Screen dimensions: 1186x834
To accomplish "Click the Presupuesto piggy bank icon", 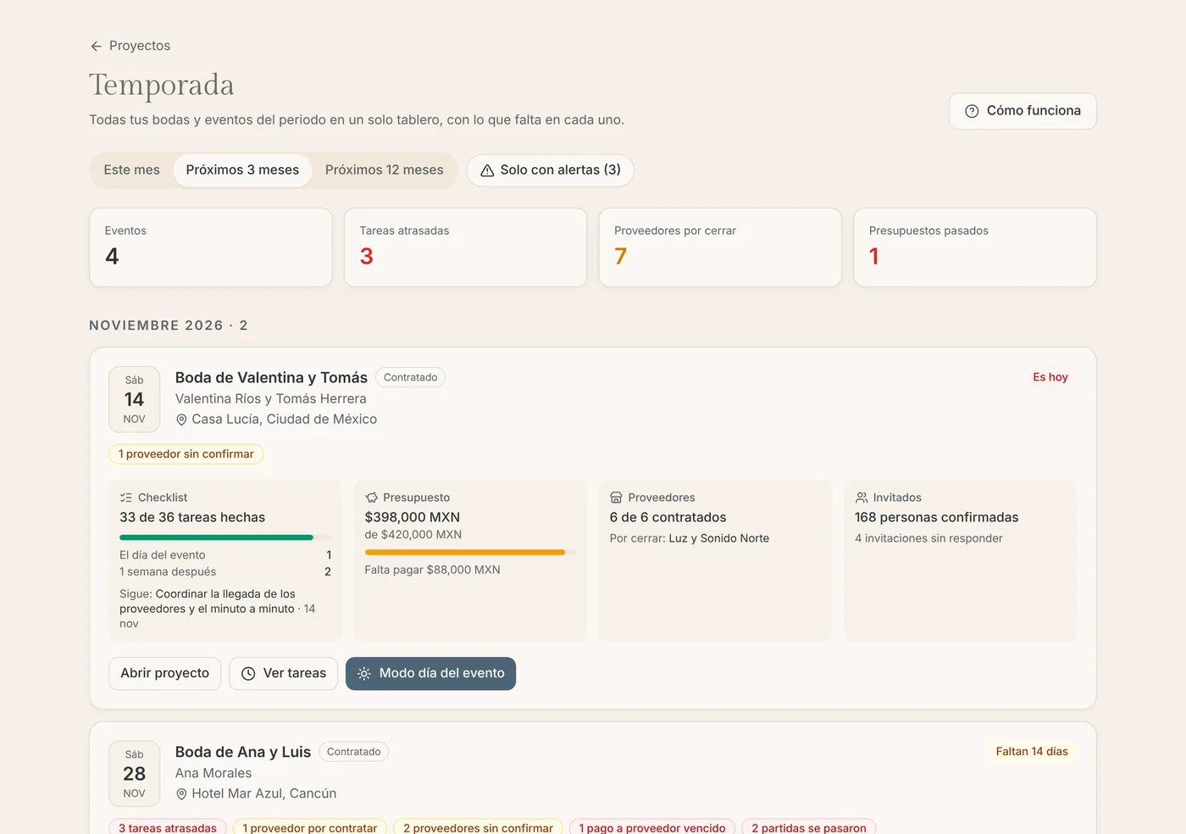I will click(371, 498).
